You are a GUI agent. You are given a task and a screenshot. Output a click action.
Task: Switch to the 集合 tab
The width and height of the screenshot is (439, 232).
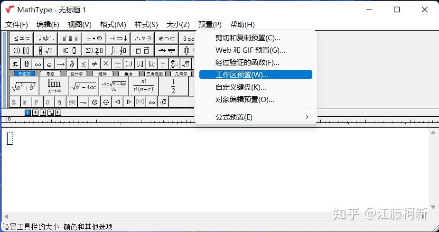point(129,74)
